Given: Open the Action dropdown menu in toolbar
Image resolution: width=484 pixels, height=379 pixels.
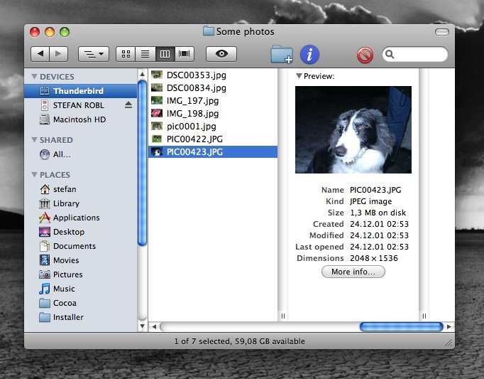Looking at the screenshot, I should click(x=94, y=54).
